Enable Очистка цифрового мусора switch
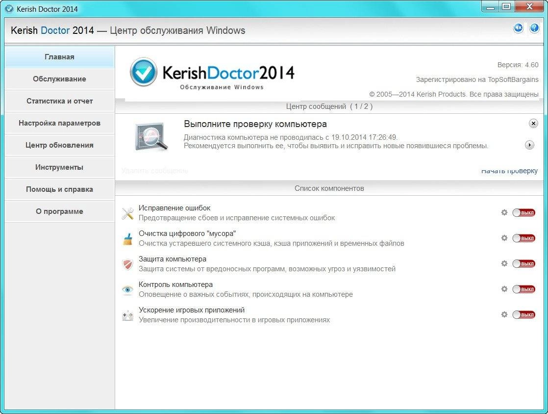This screenshot has width=548, height=414. [523, 238]
